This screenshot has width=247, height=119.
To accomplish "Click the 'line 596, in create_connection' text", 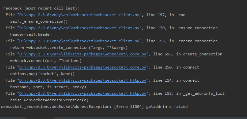I will coord(188,54).
